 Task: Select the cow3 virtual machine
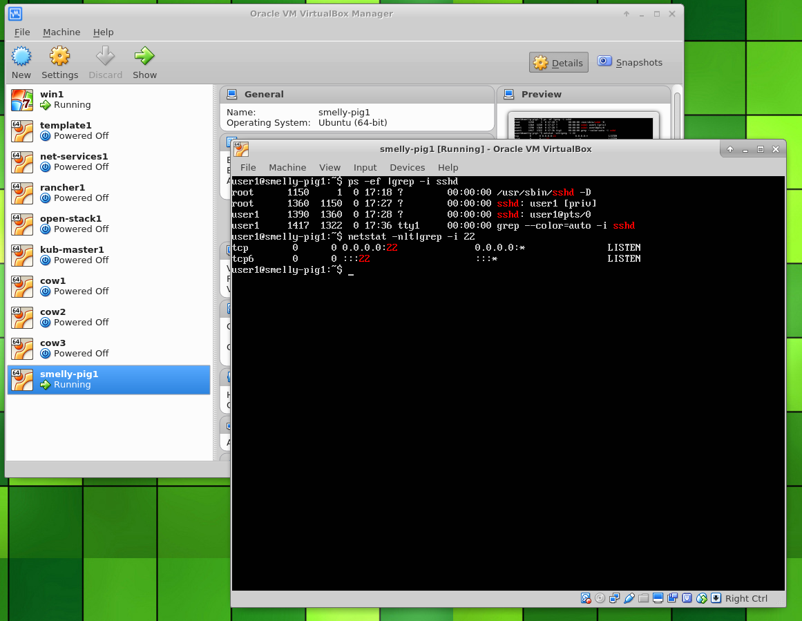(109, 350)
